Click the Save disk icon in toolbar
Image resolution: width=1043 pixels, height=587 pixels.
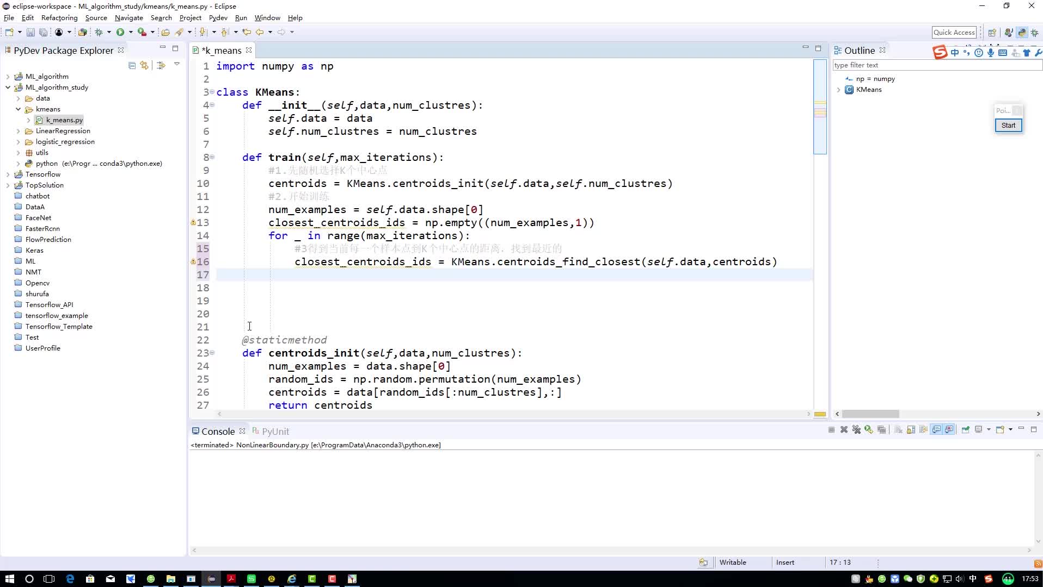coord(30,32)
